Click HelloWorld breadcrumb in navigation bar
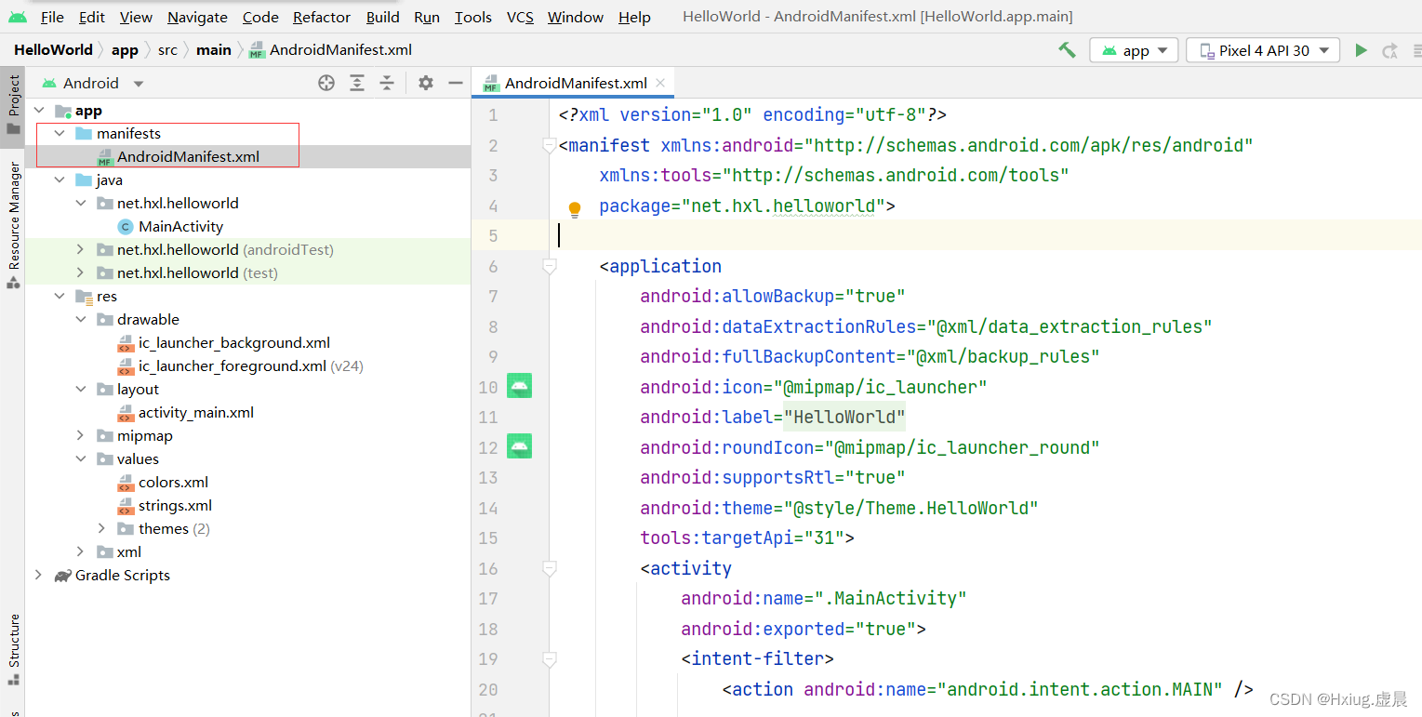 tap(53, 50)
